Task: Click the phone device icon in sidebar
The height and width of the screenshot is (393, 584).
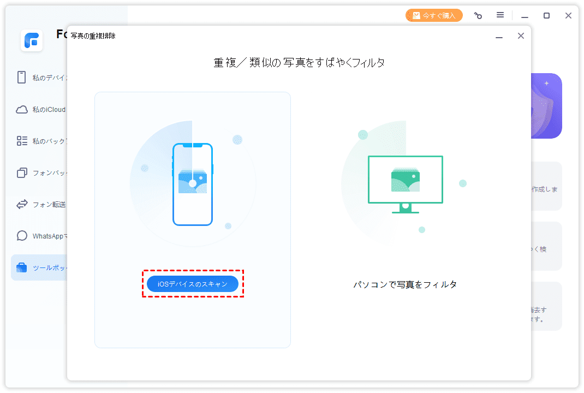Action: (22, 77)
